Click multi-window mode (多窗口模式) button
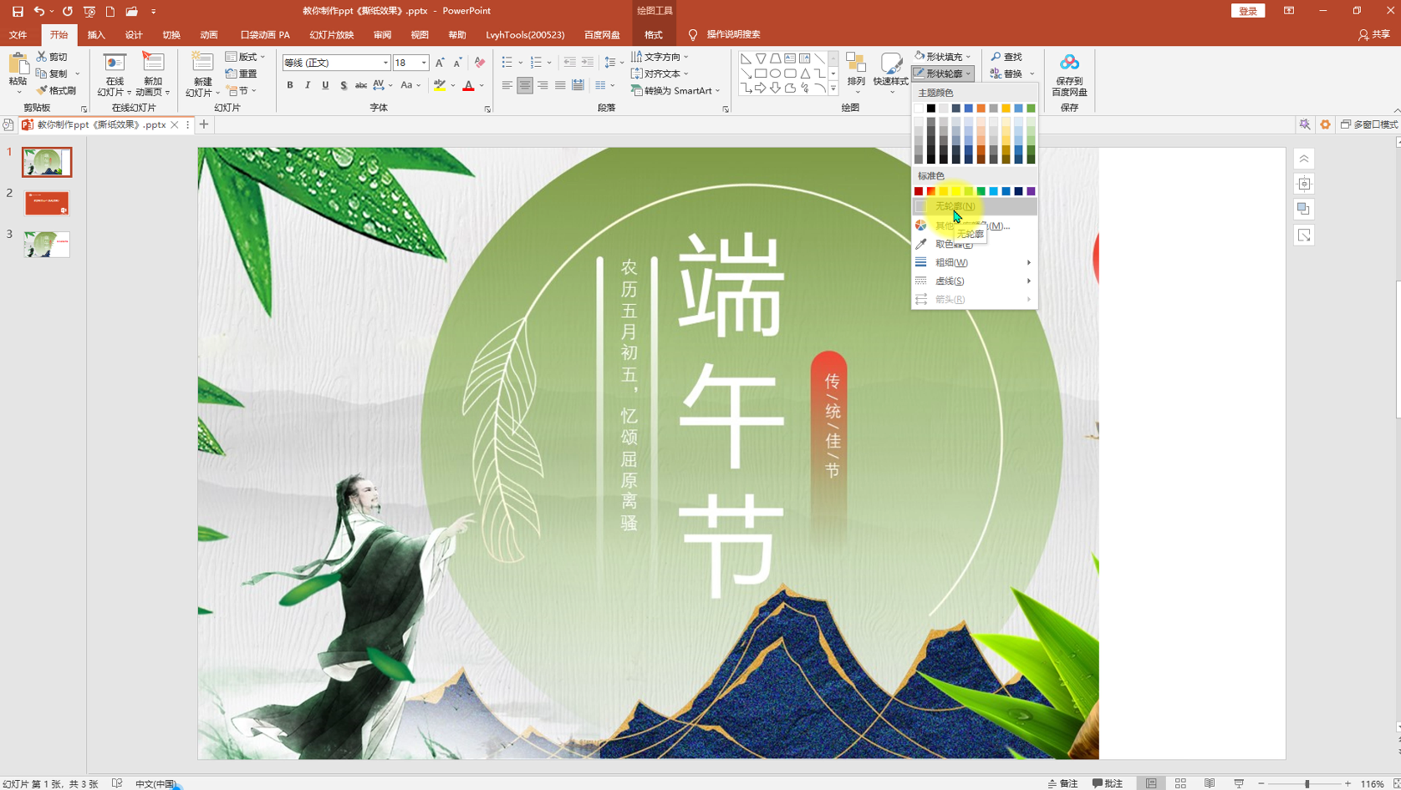Screen dimensions: 1401x790 coord(1369,124)
